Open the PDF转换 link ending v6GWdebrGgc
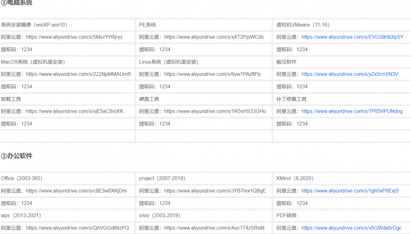The width and height of the screenshot is (411, 234). coord(351,228)
